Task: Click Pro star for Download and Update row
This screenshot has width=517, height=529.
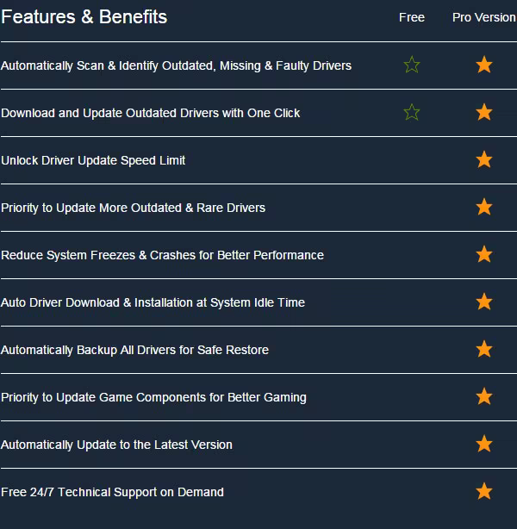Action: click(x=484, y=112)
